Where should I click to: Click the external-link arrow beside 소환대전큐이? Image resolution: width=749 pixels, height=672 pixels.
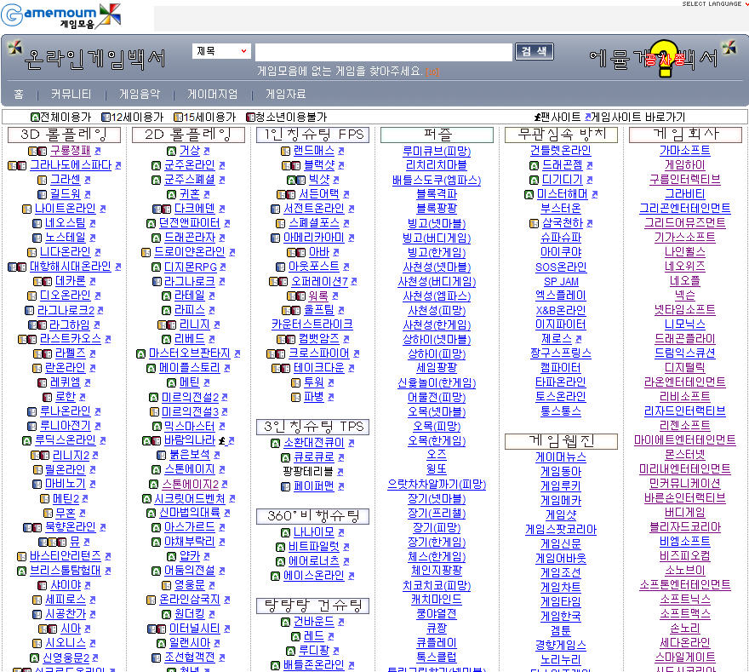tap(351, 443)
